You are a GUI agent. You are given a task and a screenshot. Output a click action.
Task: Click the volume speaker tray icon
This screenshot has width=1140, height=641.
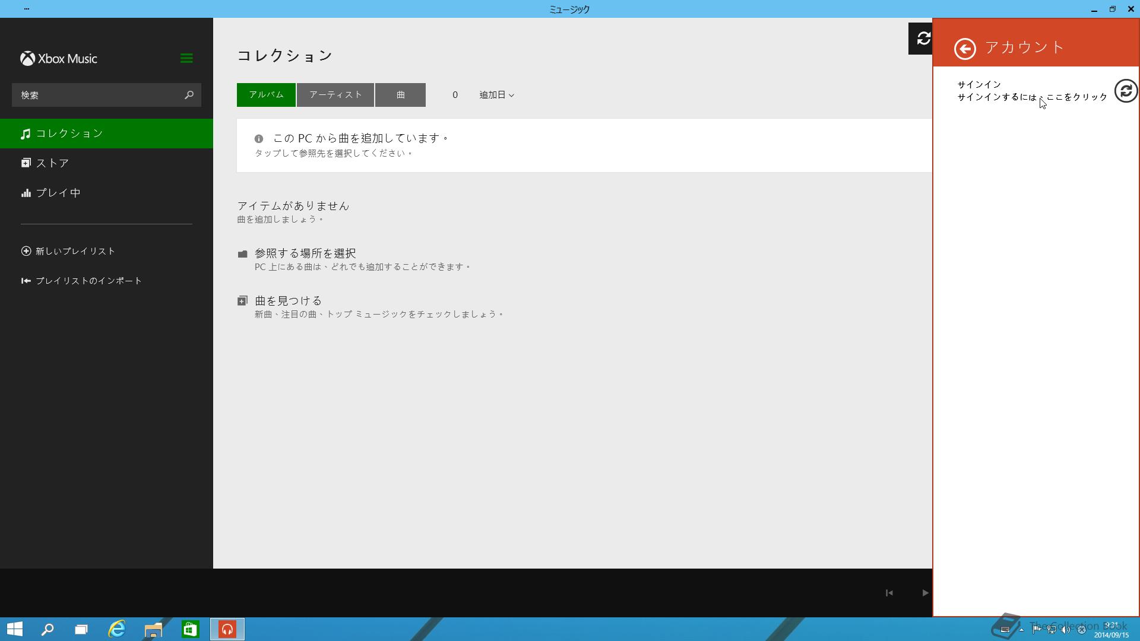[x=1066, y=630]
